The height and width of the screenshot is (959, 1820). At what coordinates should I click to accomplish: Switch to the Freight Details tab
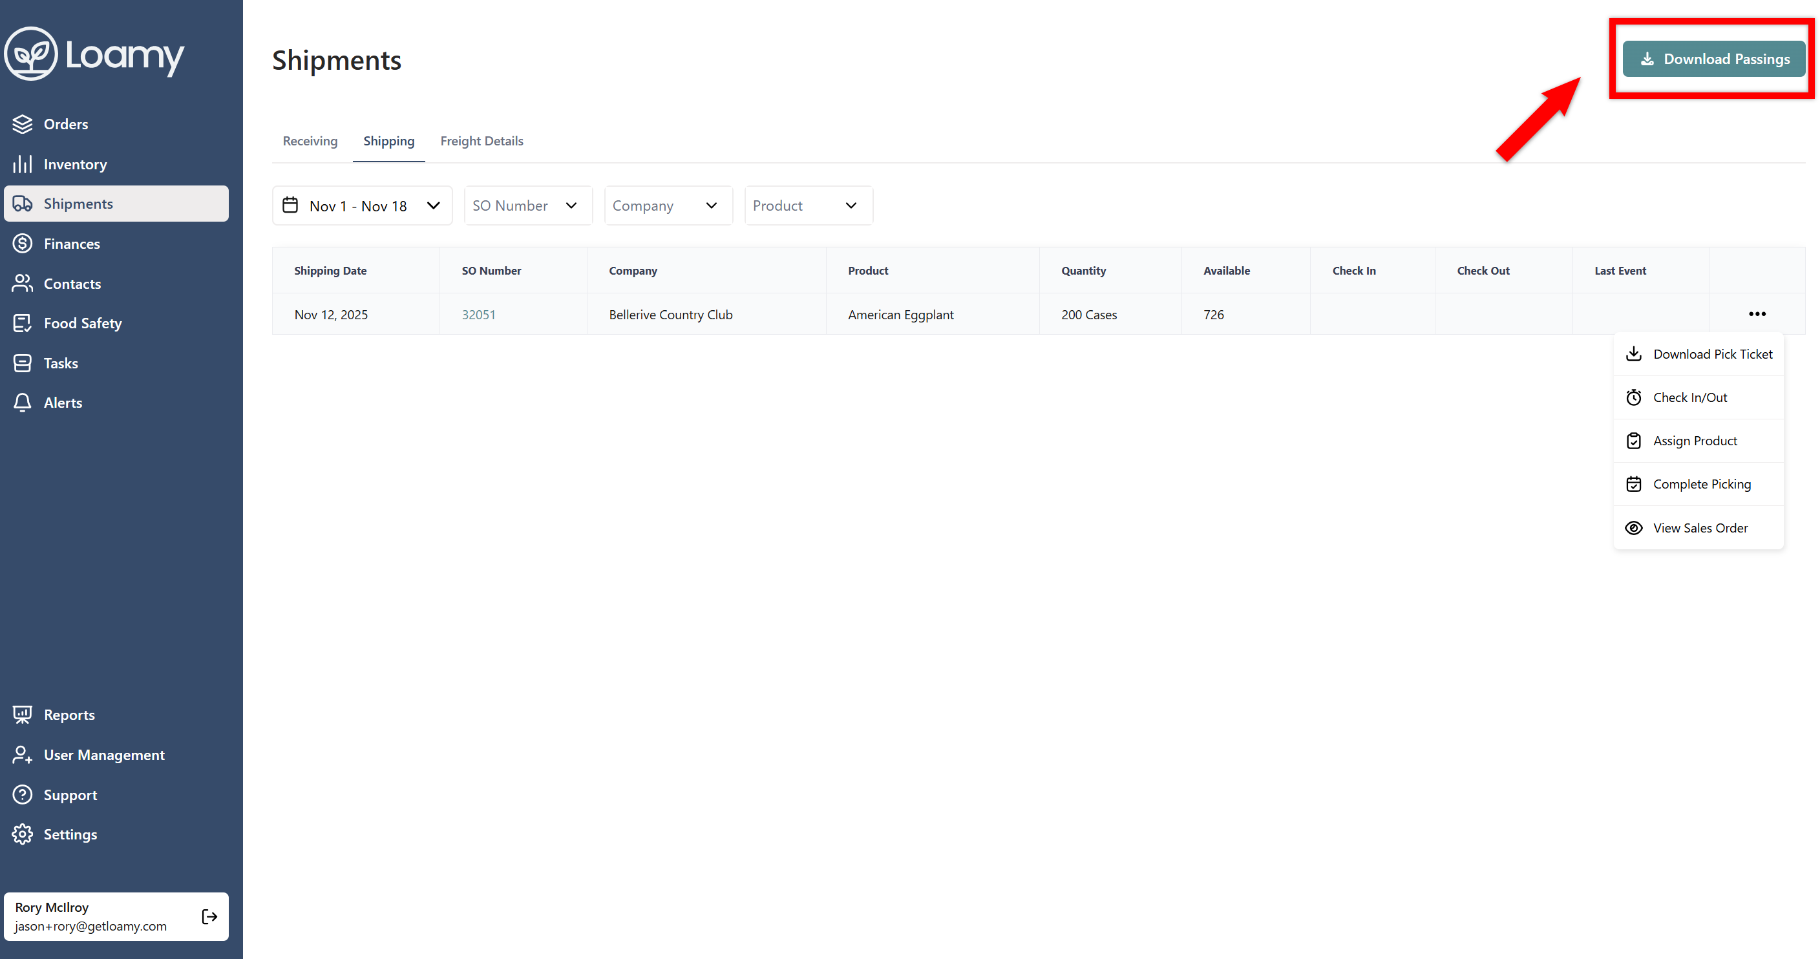pyautogui.click(x=481, y=142)
